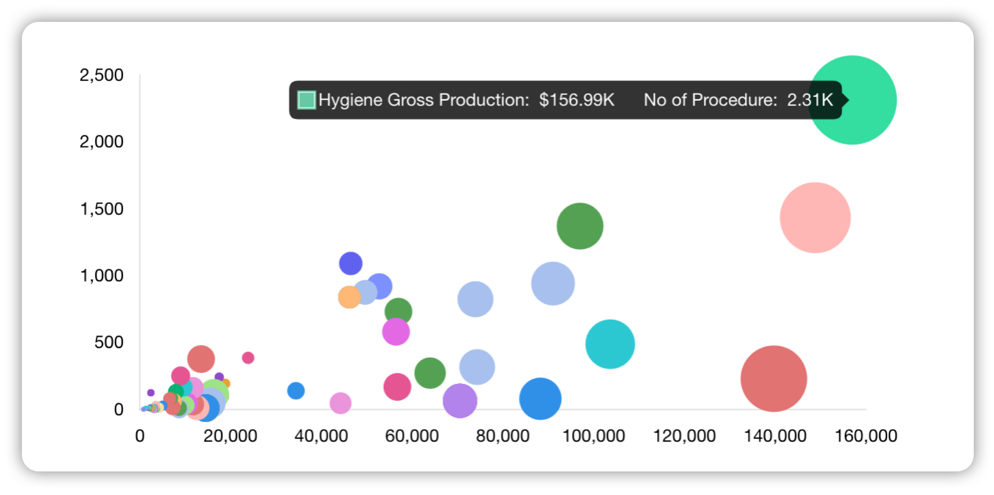Click the x-axis label 20,000
Viewport: 994px width, 495px height.
[x=230, y=436]
